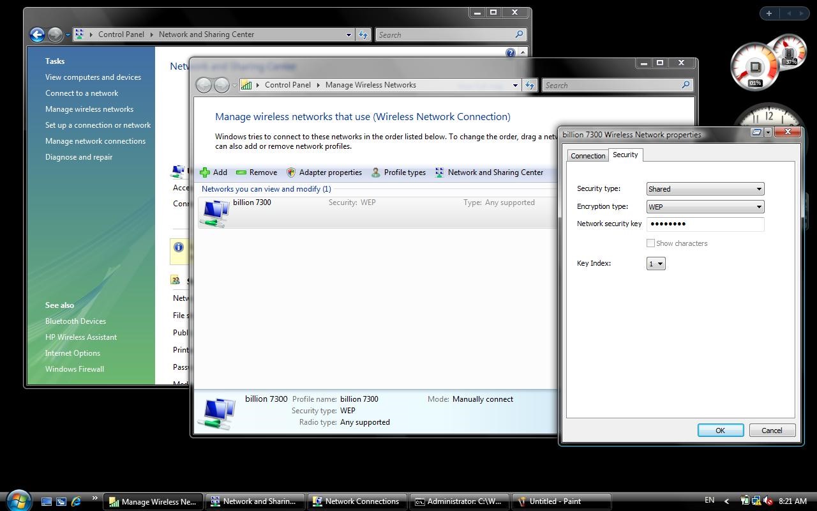Click search magnifier in Network and Sharing Center window

tap(519, 34)
